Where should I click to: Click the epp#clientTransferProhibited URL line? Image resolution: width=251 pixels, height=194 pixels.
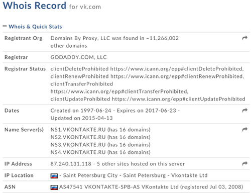(x=119, y=91)
